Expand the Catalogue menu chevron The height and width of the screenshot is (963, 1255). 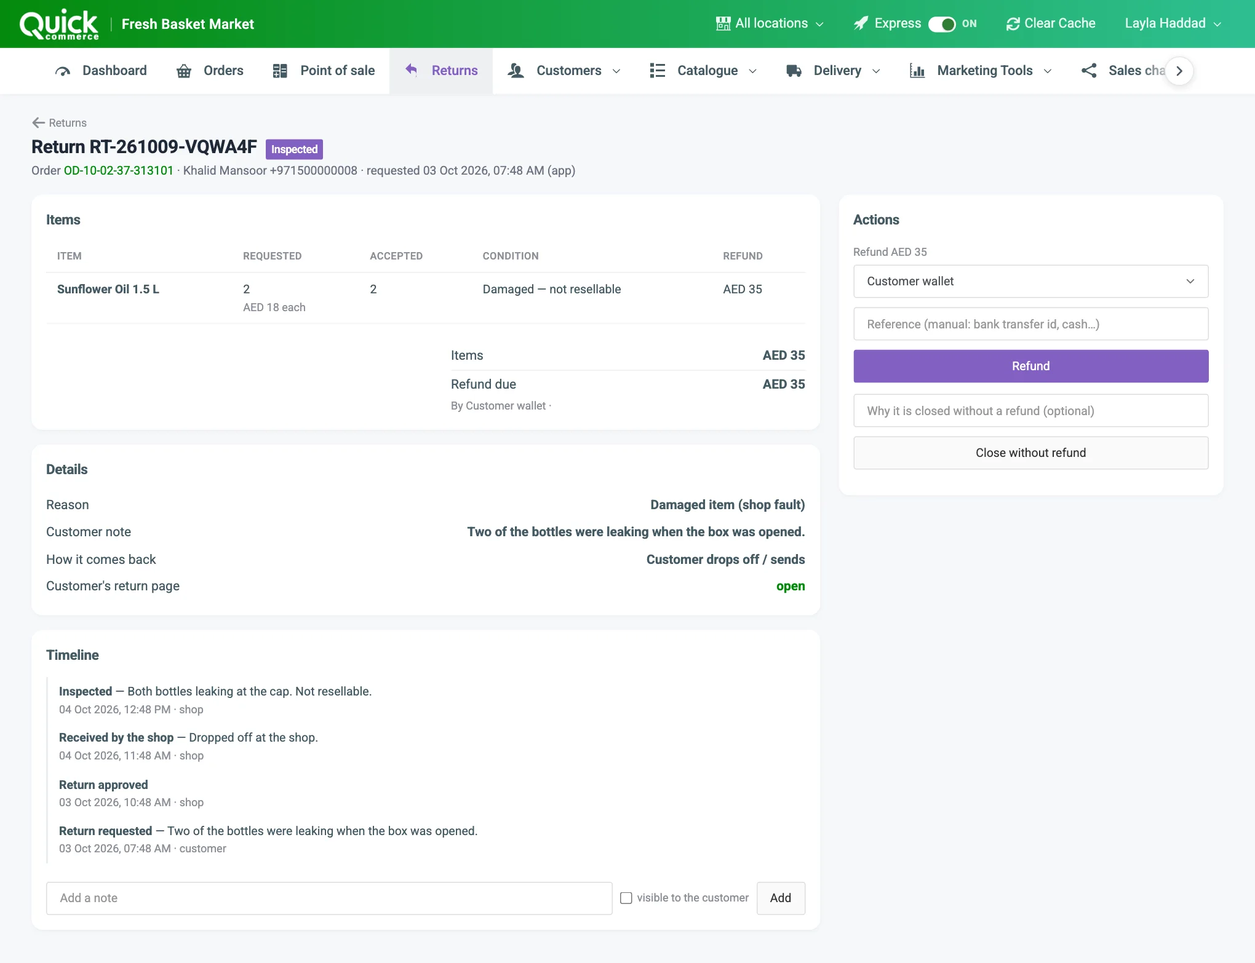(752, 71)
